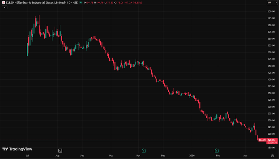Click the 178.06 current price tag

point(272,140)
